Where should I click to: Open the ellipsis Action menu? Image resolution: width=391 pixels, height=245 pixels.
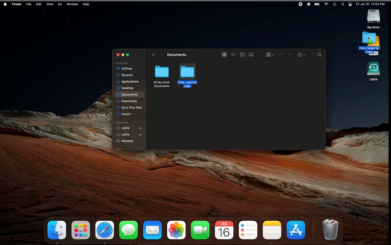(301, 55)
